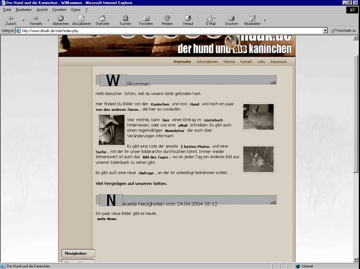
Task: Open the Favoriten menu in menu bar
Action: pos(59,10)
